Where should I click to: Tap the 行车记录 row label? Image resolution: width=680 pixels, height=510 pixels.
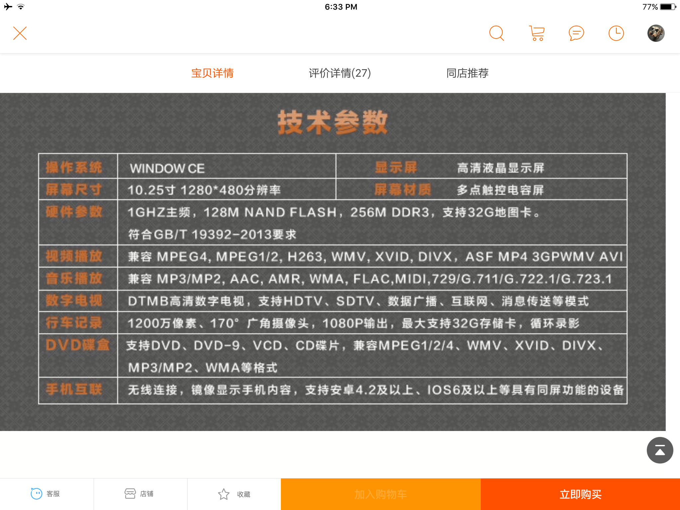pos(74,322)
